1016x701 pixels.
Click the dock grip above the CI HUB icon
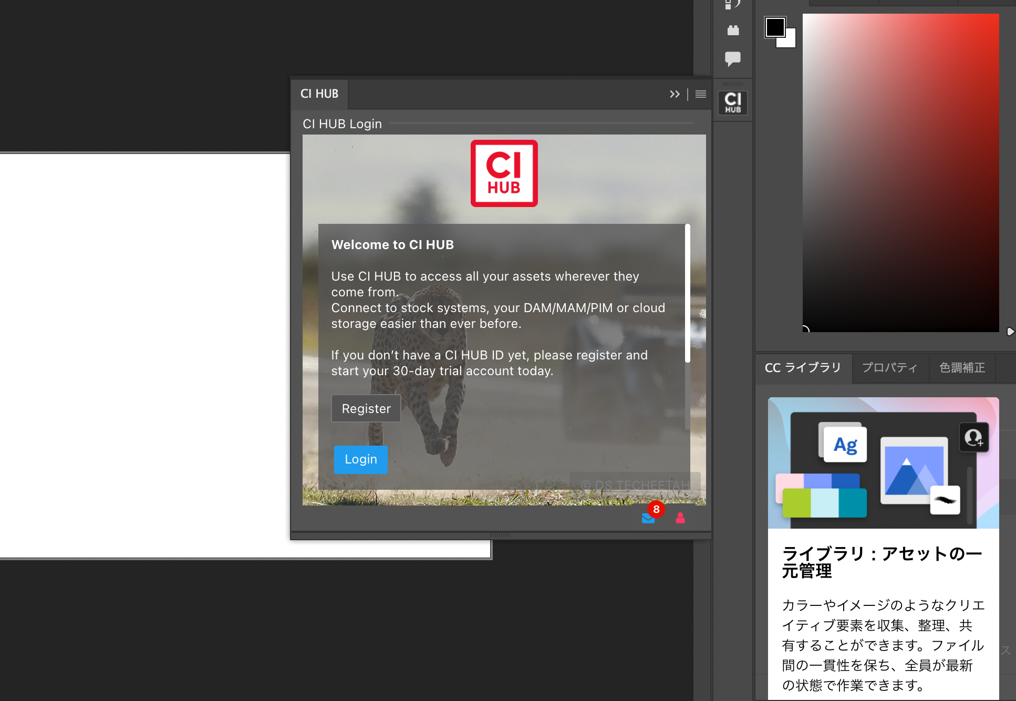pos(733,84)
